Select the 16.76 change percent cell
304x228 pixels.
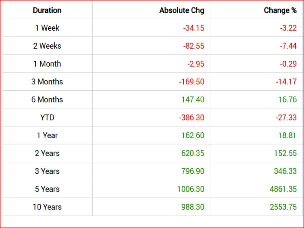287,100
